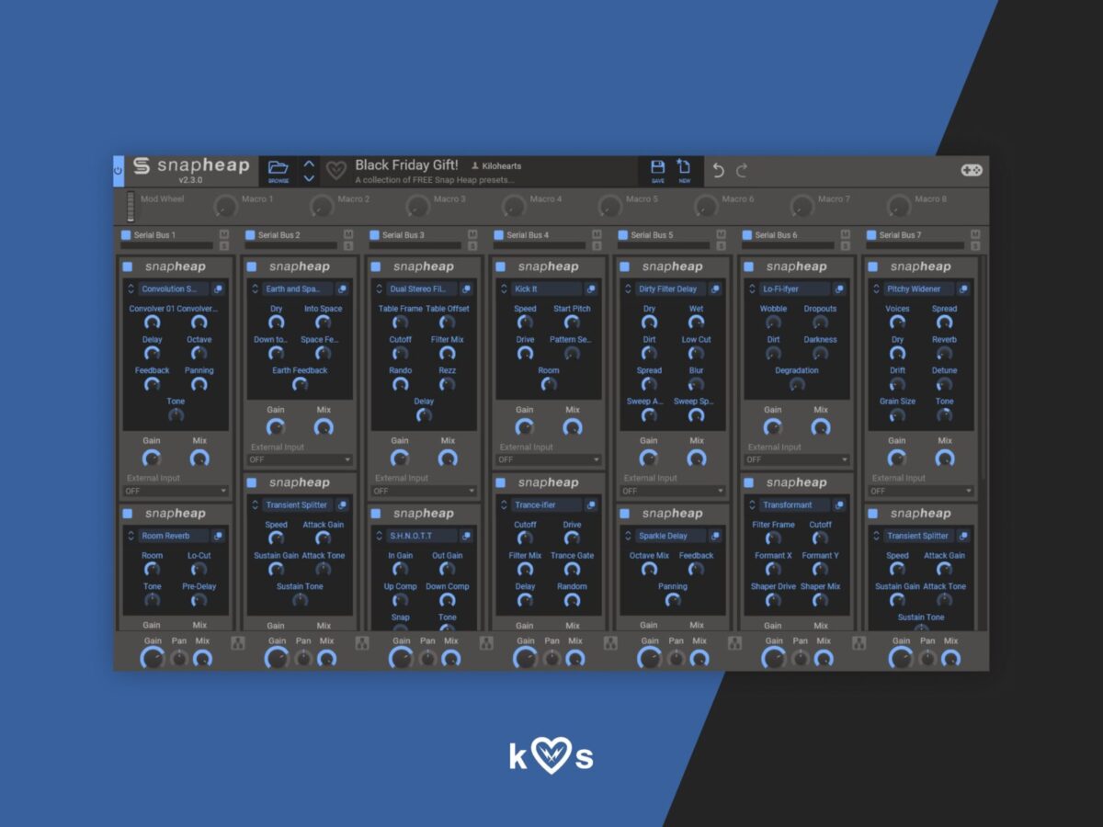The image size is (1103, 827).
Task: Click the Mod Wheel strip
Action: click(131, 206)
